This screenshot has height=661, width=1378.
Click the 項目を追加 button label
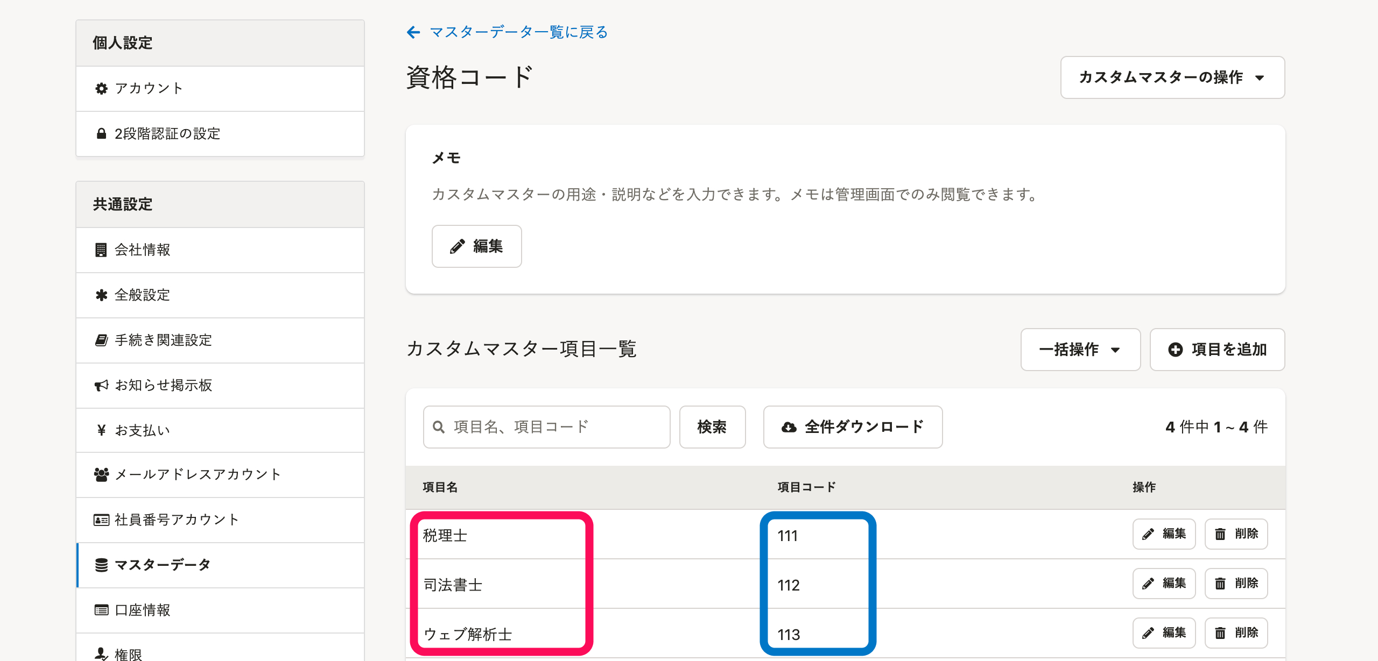(x=1229, y=350)
